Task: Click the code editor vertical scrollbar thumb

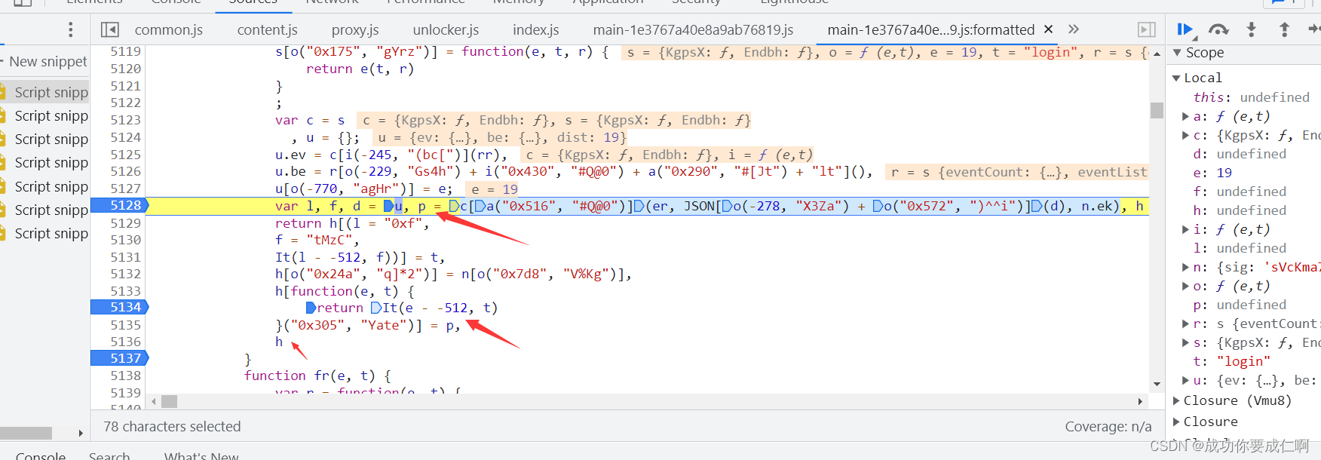Action: [1157, 110]
